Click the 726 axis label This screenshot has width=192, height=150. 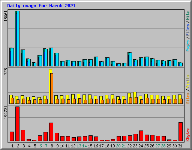(x=6, y=72)
